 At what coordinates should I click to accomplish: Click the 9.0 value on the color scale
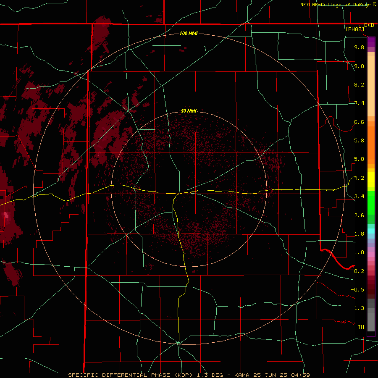pyautogui.click(x=359, y=66)
